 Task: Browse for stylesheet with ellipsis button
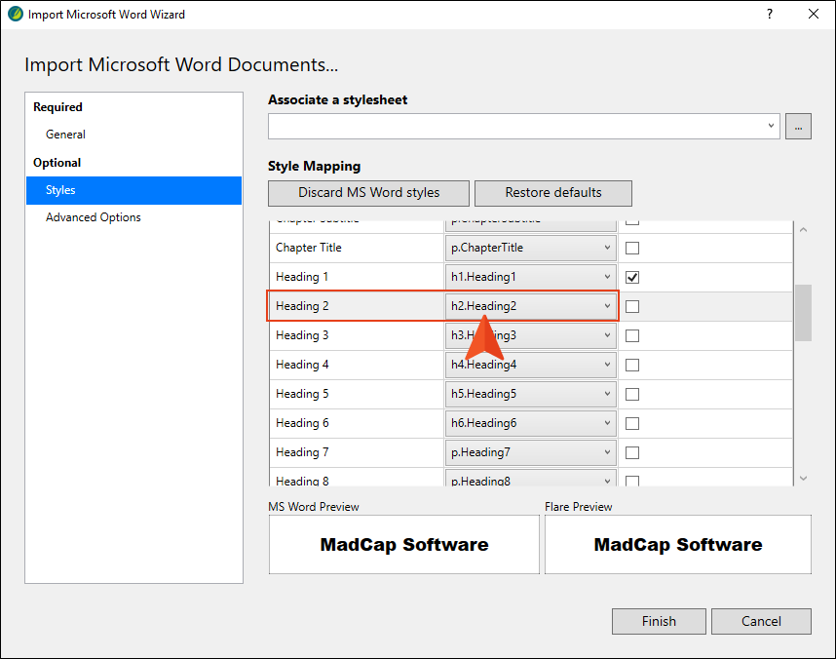[x=798, y=127]
